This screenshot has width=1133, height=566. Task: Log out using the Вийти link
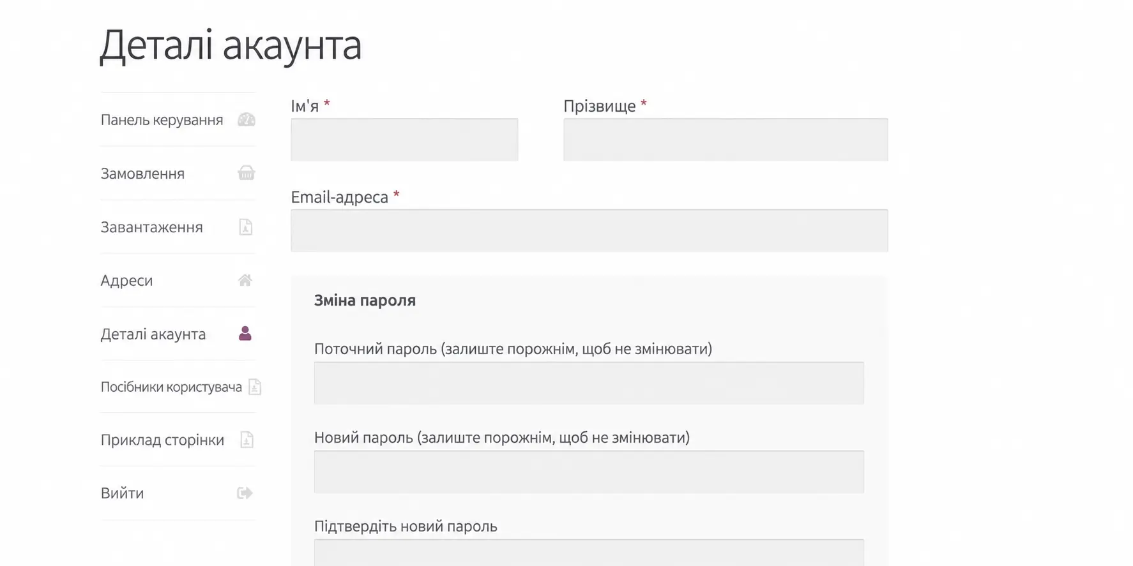(x=122, y=493)
